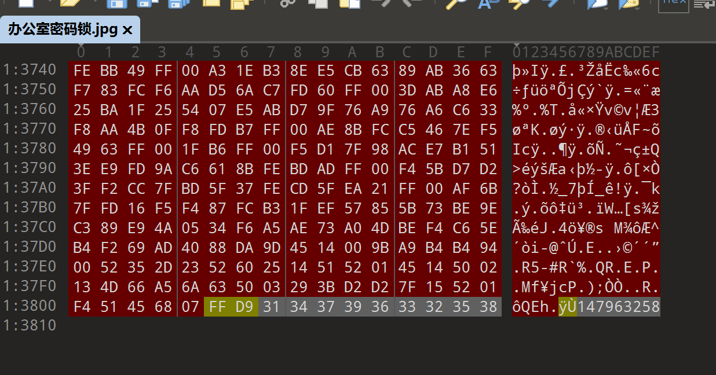Click the row address 1:3800
716x375 pixels.
point(30,306)
